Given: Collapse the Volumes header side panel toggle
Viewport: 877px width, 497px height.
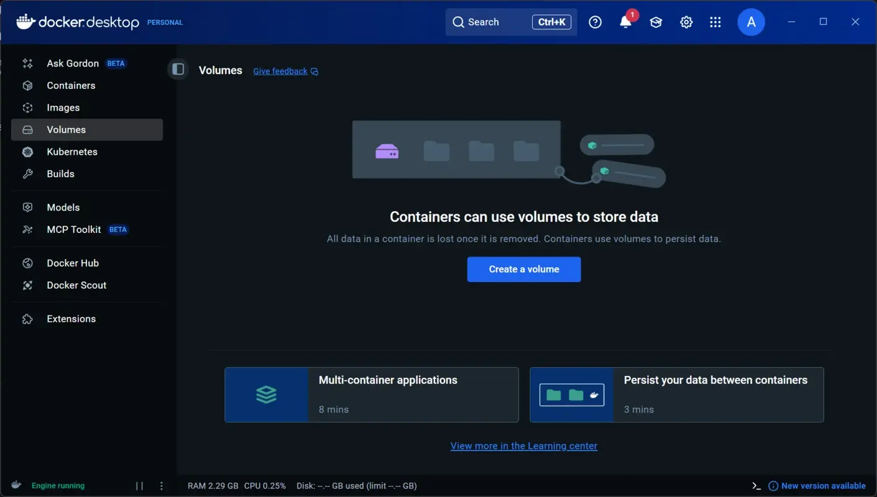Looking at the screenshot, I should pyautogui.click(x=178, y=69).
